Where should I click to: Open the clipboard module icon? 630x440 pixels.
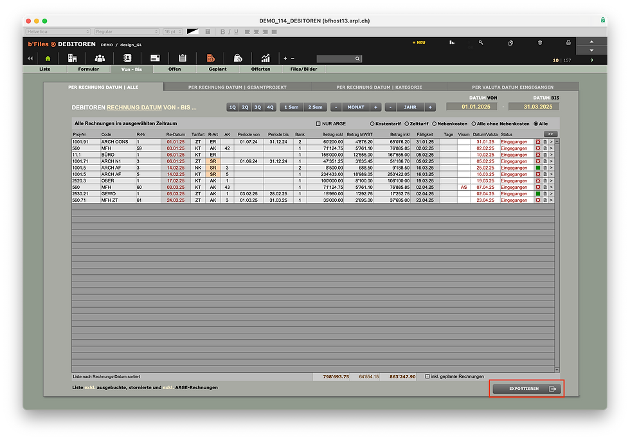pos(183,58)
